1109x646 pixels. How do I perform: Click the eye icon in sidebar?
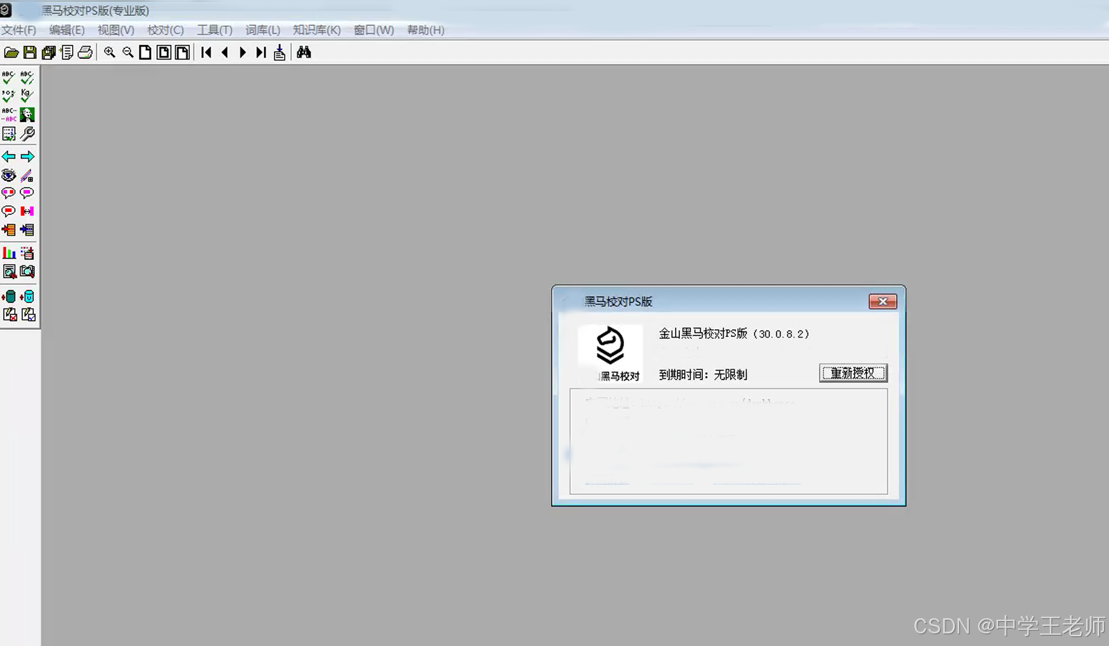pos(8,175)
